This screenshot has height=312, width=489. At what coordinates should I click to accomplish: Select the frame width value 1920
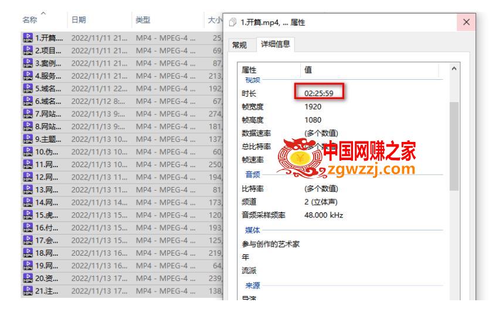pyautogui.click(x=313, y=107)
